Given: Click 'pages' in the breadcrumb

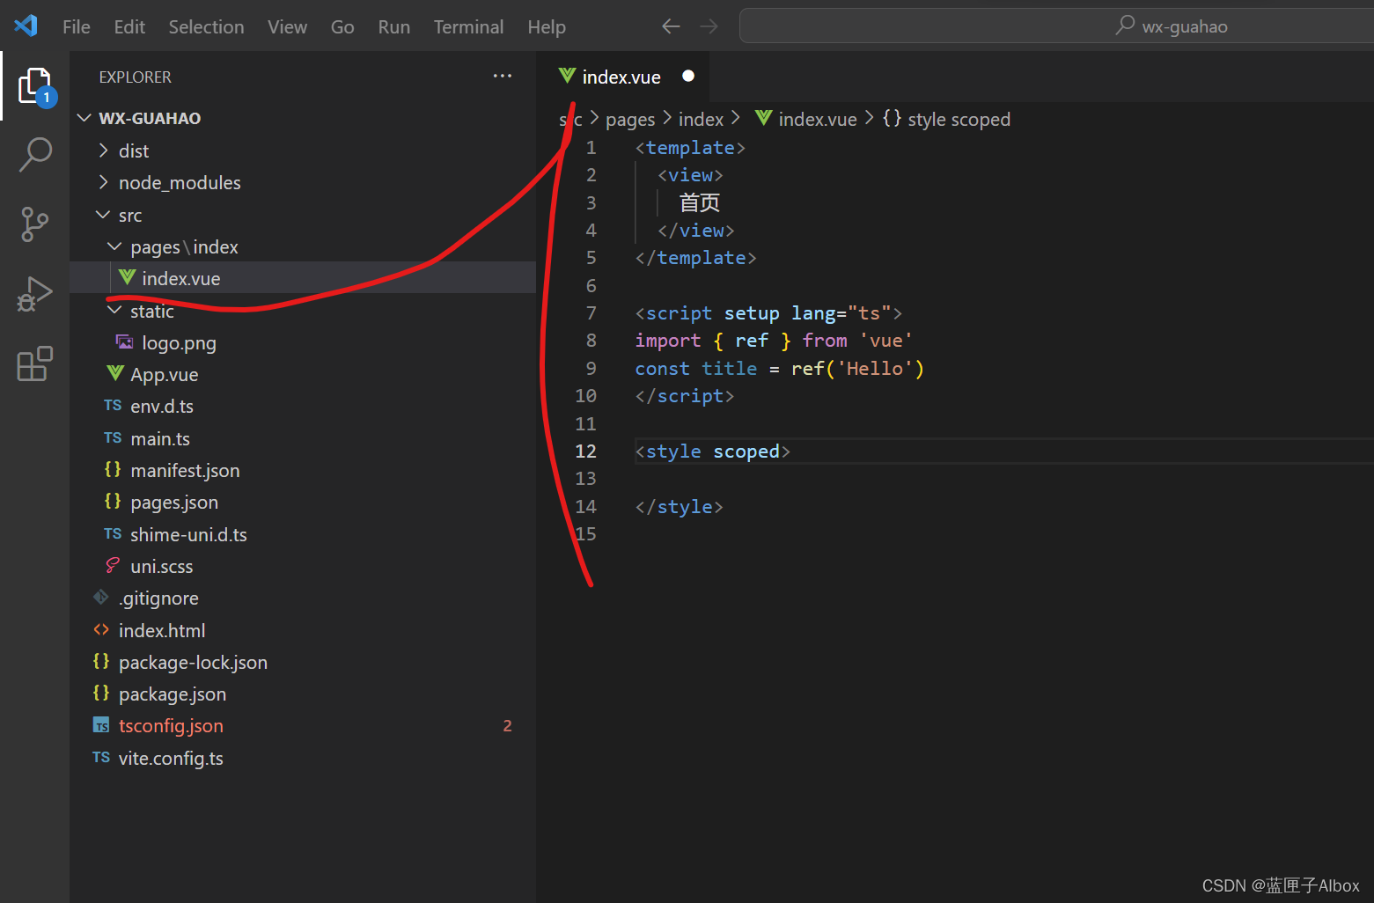Looking at the screenshot, I should click(x=630, y=119).
